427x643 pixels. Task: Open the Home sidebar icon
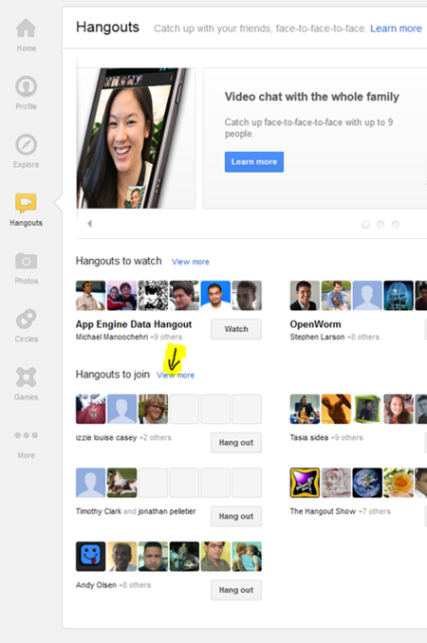(26, 28)
